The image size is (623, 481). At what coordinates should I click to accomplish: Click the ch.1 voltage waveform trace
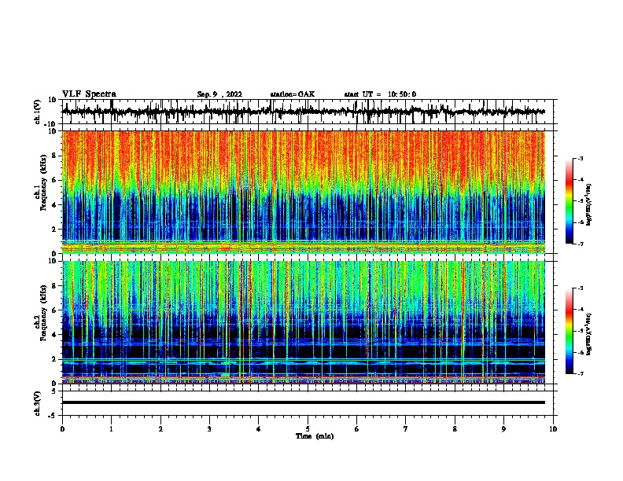click(303, 112)
